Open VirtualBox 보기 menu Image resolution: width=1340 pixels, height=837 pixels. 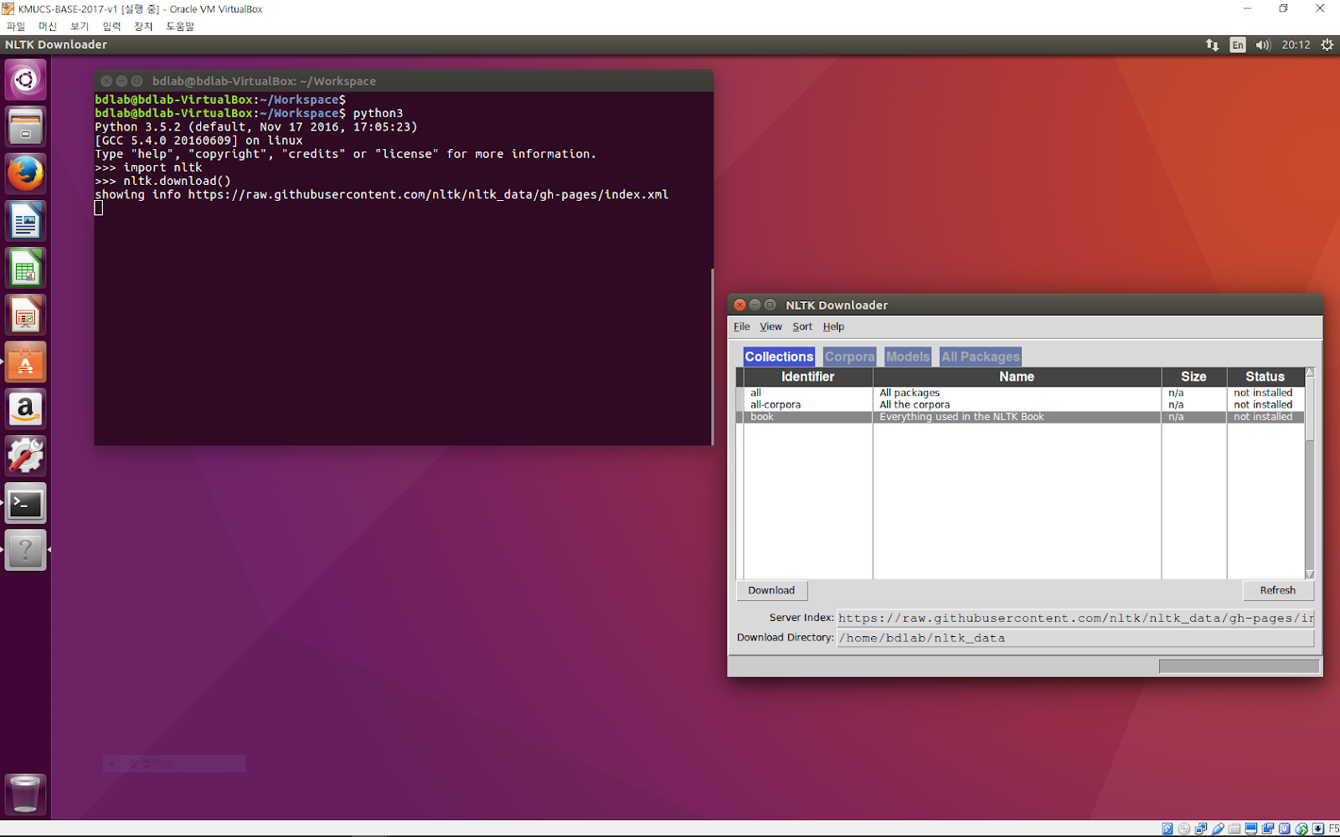point(80,26)
